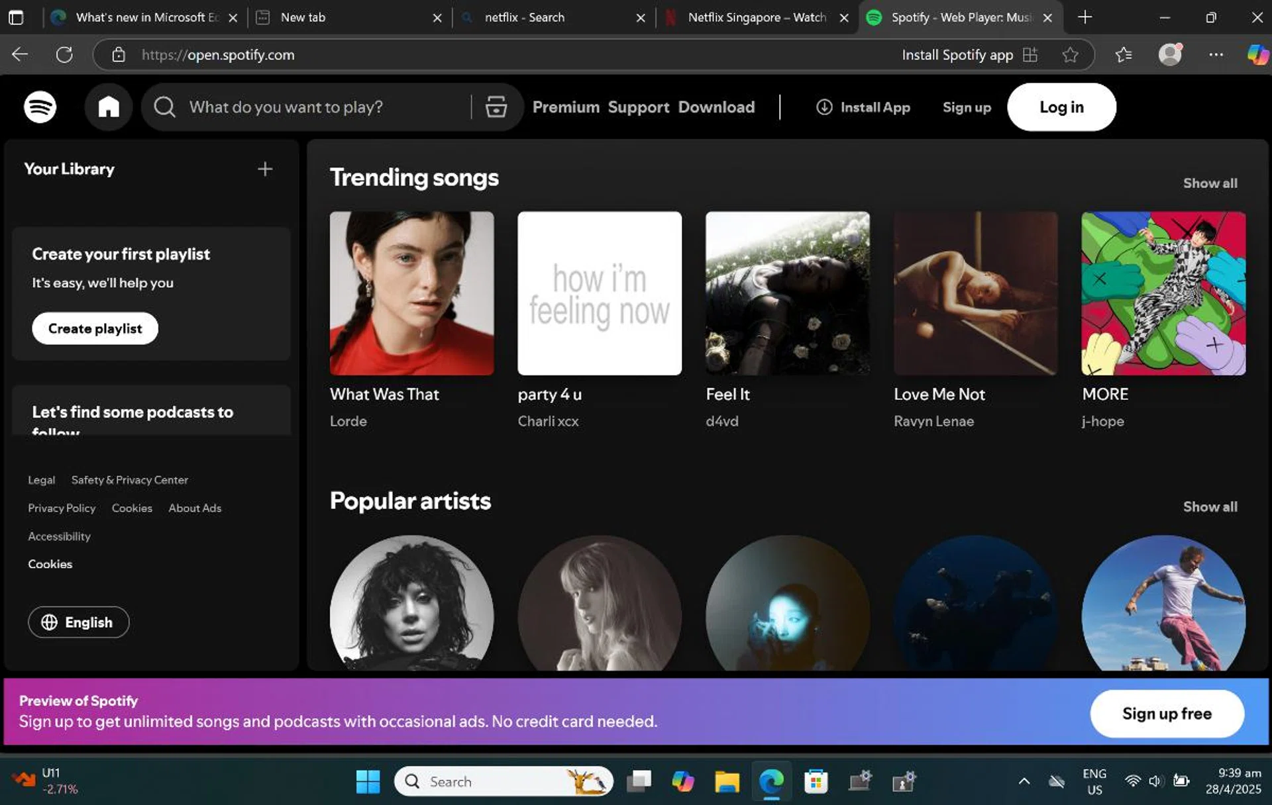This screenshot has height=805, width=1272.
Task: Show hidden system tray icons
Action: pos(1024,781)
